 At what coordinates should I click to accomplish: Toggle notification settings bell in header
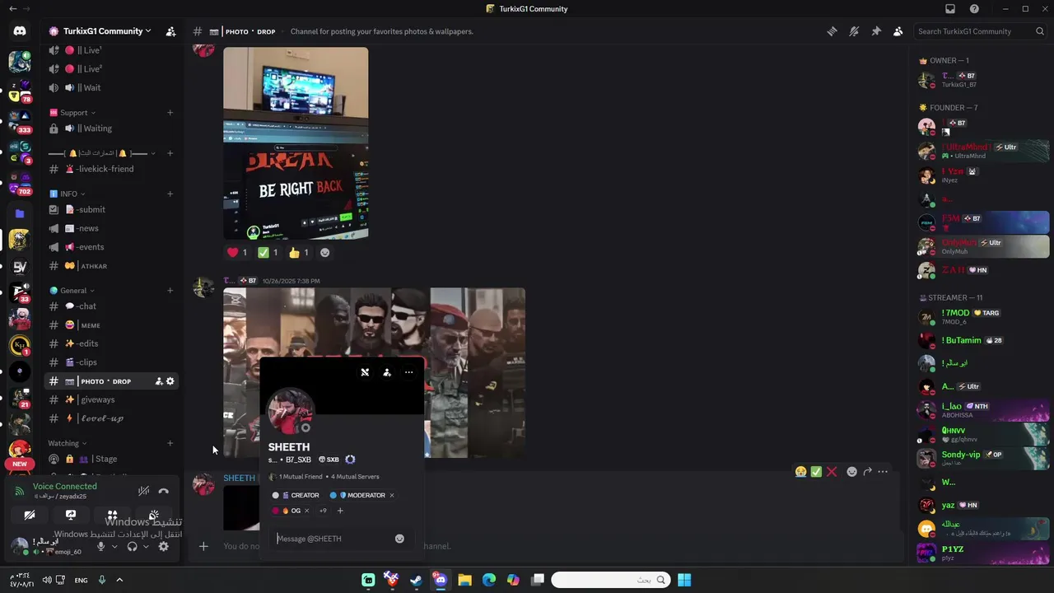click(x=854, y=31)
